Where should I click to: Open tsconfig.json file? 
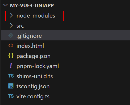[x=33, y=86]
